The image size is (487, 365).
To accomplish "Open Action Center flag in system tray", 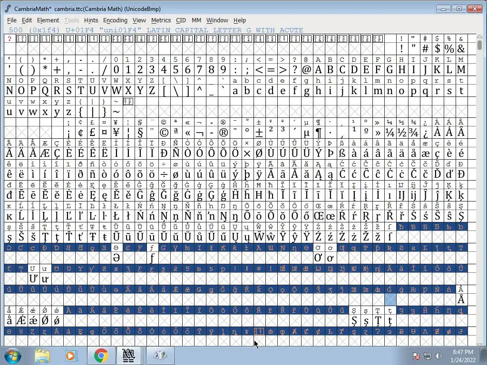I will (x=416, y=356).
